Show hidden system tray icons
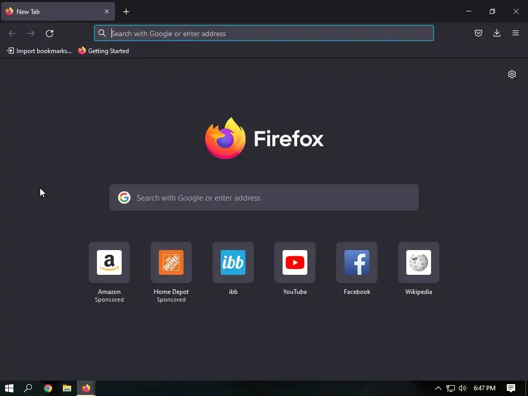 [x=438, y=388]
